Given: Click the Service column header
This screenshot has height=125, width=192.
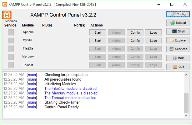Looking at the screenshot, I should [x=10, y=25].
